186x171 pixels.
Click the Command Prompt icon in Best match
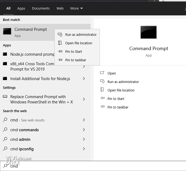click(x=7, y=31)
